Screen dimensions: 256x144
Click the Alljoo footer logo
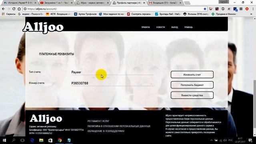(x=46, y=118)
